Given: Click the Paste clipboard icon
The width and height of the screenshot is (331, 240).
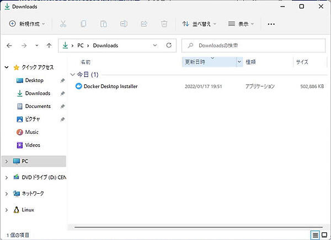Looking at the screenshot, I should pos(104,24).
